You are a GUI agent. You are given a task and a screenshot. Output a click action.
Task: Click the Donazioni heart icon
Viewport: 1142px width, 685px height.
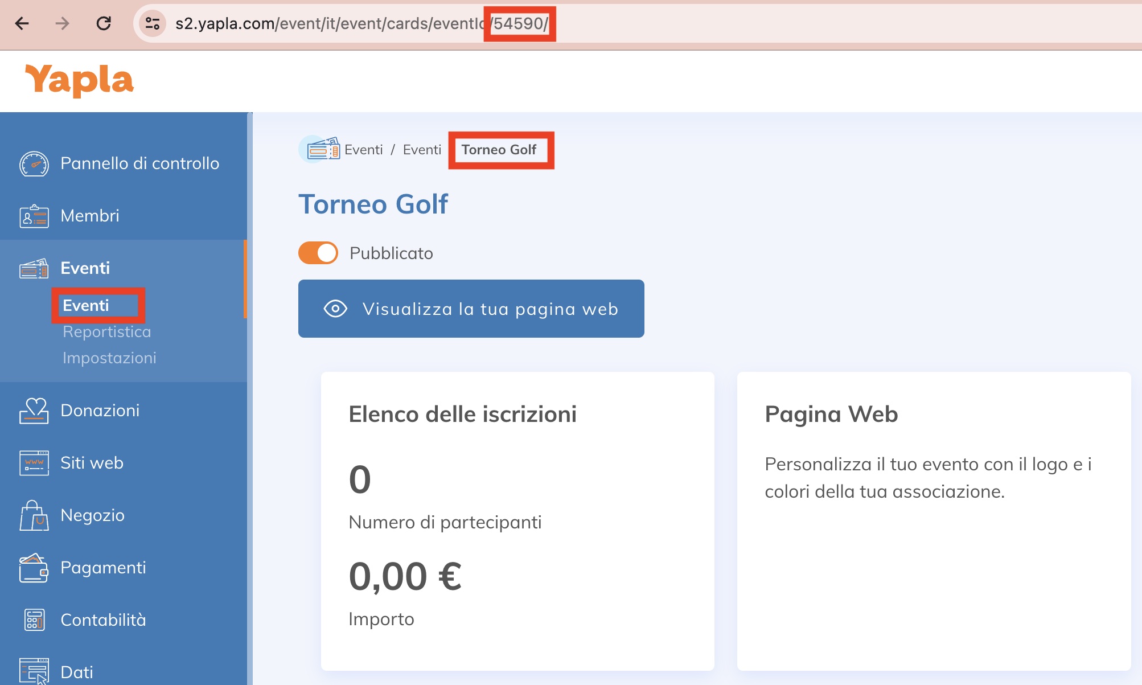(34, 411)
